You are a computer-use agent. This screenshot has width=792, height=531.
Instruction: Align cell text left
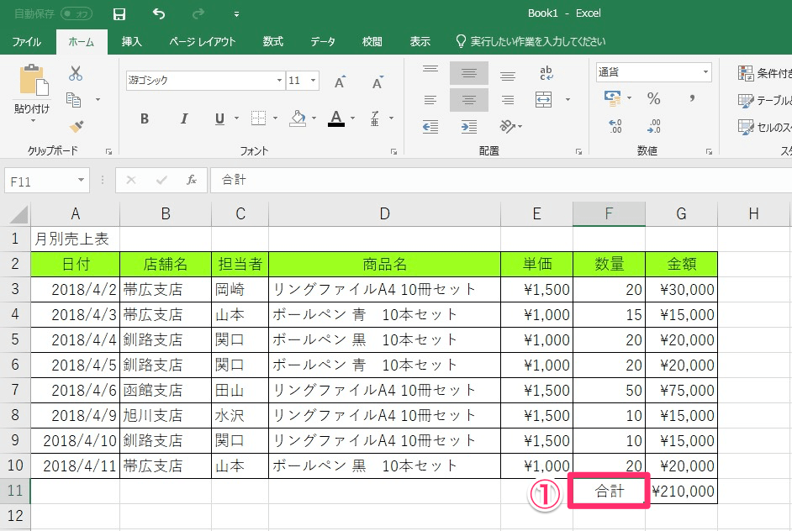pos(430,100)
